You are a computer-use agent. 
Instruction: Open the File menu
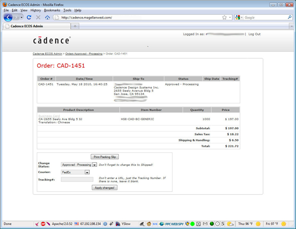[6, 10]
